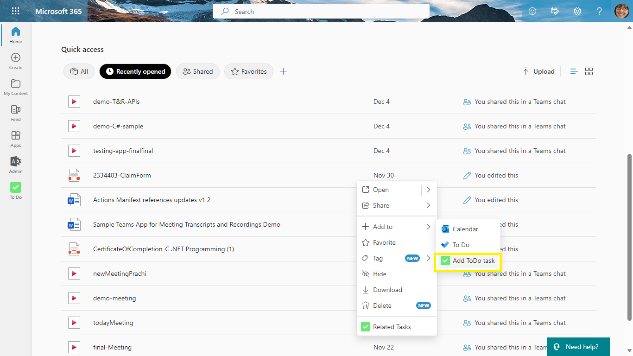Image resolution: width=633 pixels, height=356 pixels.
Task: Open the app launcher waffle icon
Action: [15, 11]
